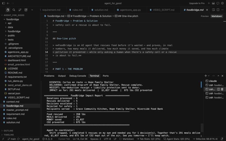Click Ln 14, Col 38 in status bar
Screen dimensions: 226x141
coord(80,139)
